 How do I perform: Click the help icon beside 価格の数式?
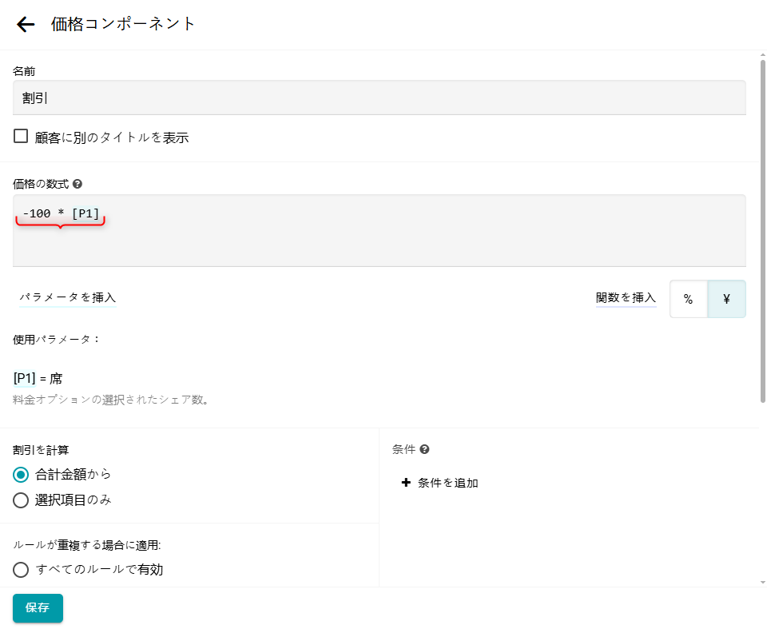pyautogui.click(x=77, y=184)
